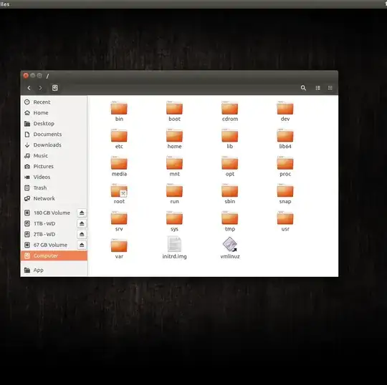Eject the 180 GB Volume
387x385 pixels.
[82, 213]
